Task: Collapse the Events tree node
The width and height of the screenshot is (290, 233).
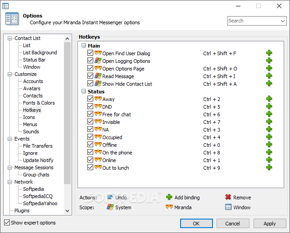Action: [9, 139]
